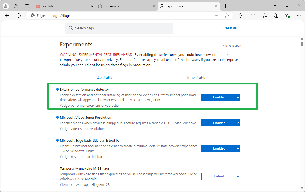Click the search magnifier icon
Viewport: 305px width, 192px height.
pos(71,28)
